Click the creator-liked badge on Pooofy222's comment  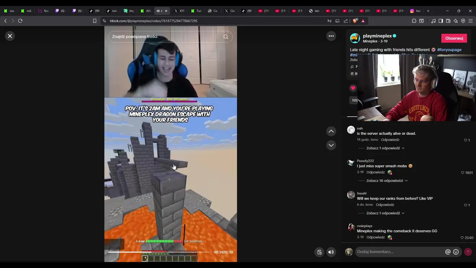(390, 172)
